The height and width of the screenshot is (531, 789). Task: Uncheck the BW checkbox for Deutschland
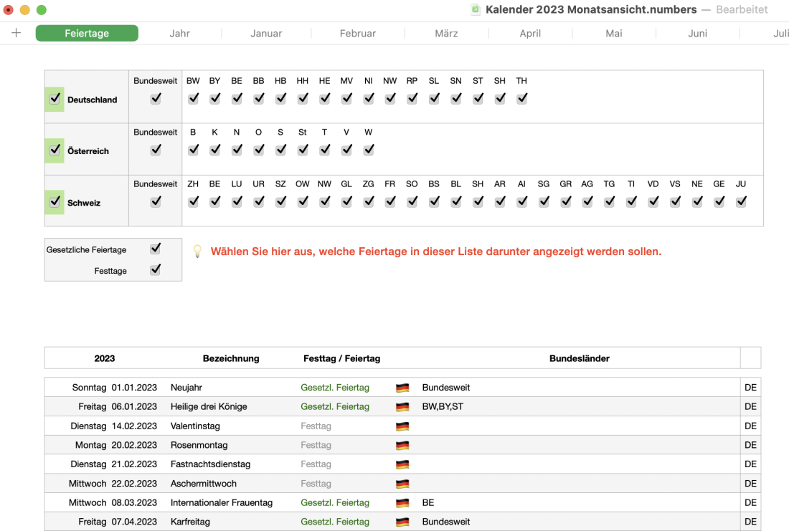193,98
